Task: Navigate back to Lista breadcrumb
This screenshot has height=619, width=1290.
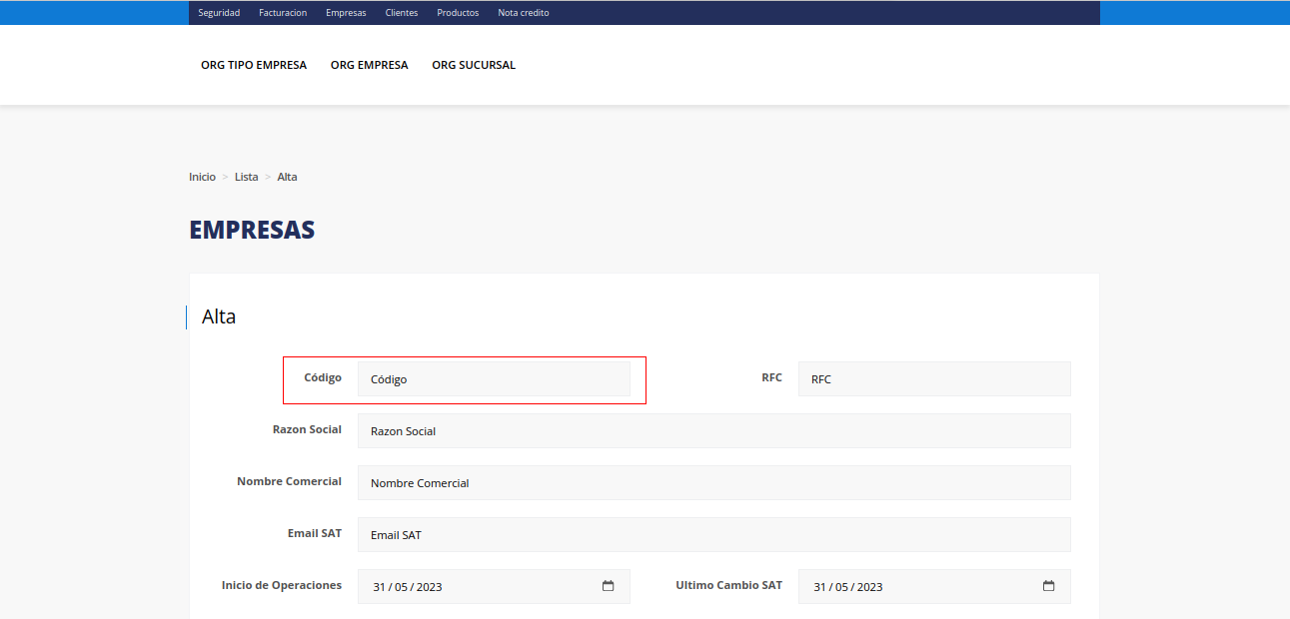Action: (x=246, y=177)
